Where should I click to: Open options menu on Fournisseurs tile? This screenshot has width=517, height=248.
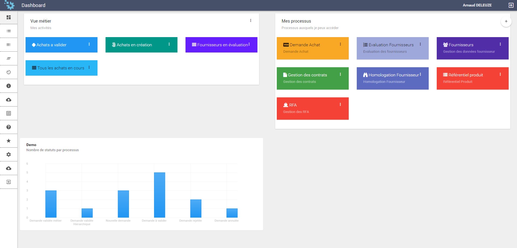[x=500, y=44]
